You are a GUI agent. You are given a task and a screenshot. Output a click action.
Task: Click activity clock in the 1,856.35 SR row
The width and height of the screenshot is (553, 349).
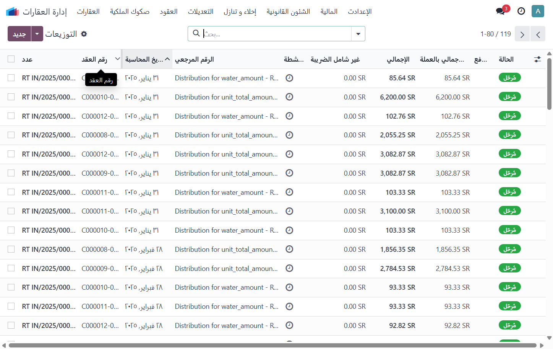tap(289, 249)
